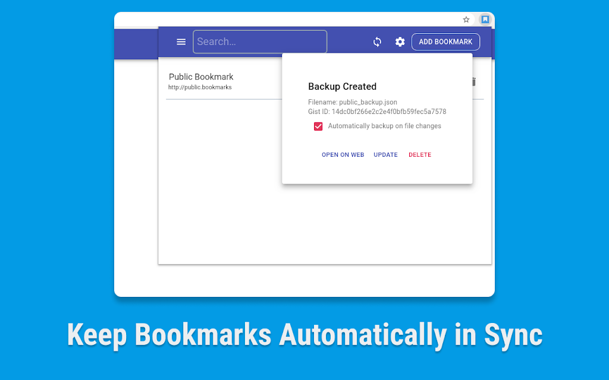Click the Filename public_backup.json text
Screen dimensions: 609x380
coord(353,102)
